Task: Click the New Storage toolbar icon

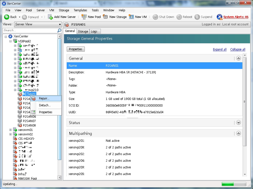Action: click(105, 17)
